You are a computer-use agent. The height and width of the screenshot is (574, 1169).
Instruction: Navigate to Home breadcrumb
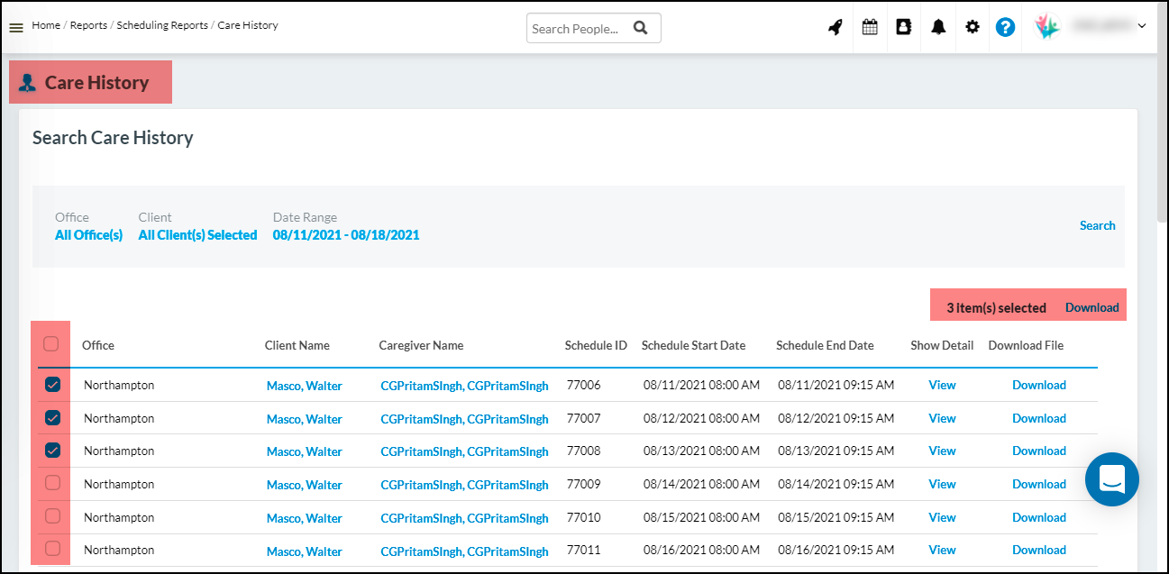[46, 25]
